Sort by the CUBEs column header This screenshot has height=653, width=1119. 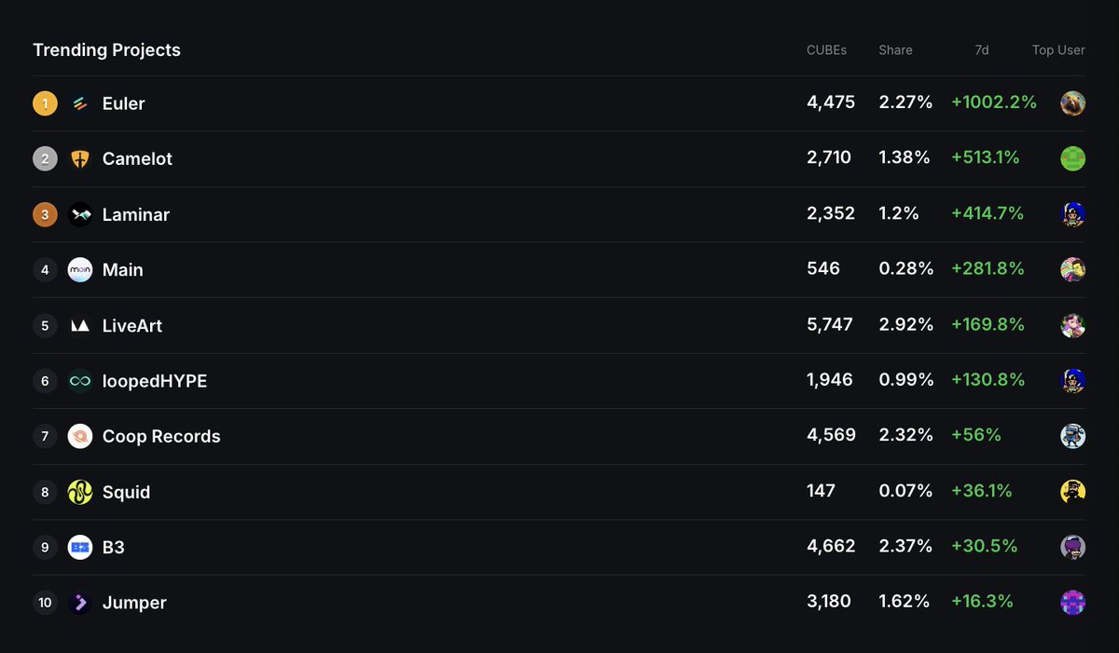pyautogui.click(x=826, y=50)
